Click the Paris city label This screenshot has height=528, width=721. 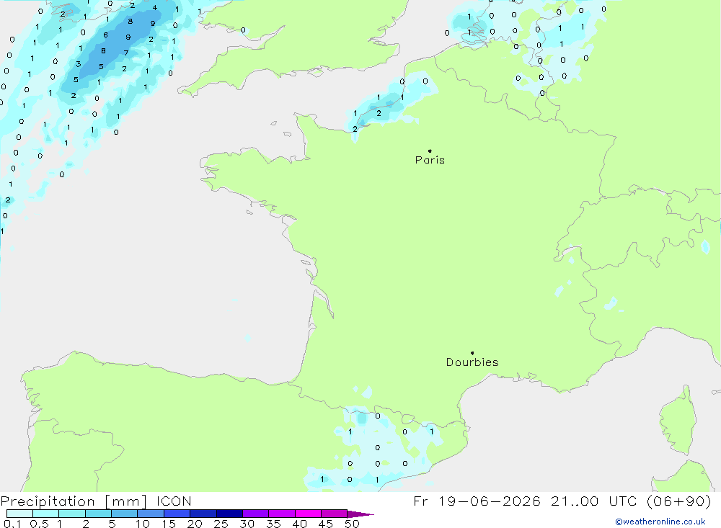click(430, 160)
